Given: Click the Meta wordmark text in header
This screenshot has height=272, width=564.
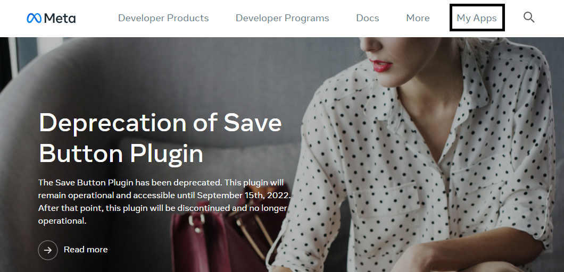Looking at the screenshot, I should (x=60, y=18).
